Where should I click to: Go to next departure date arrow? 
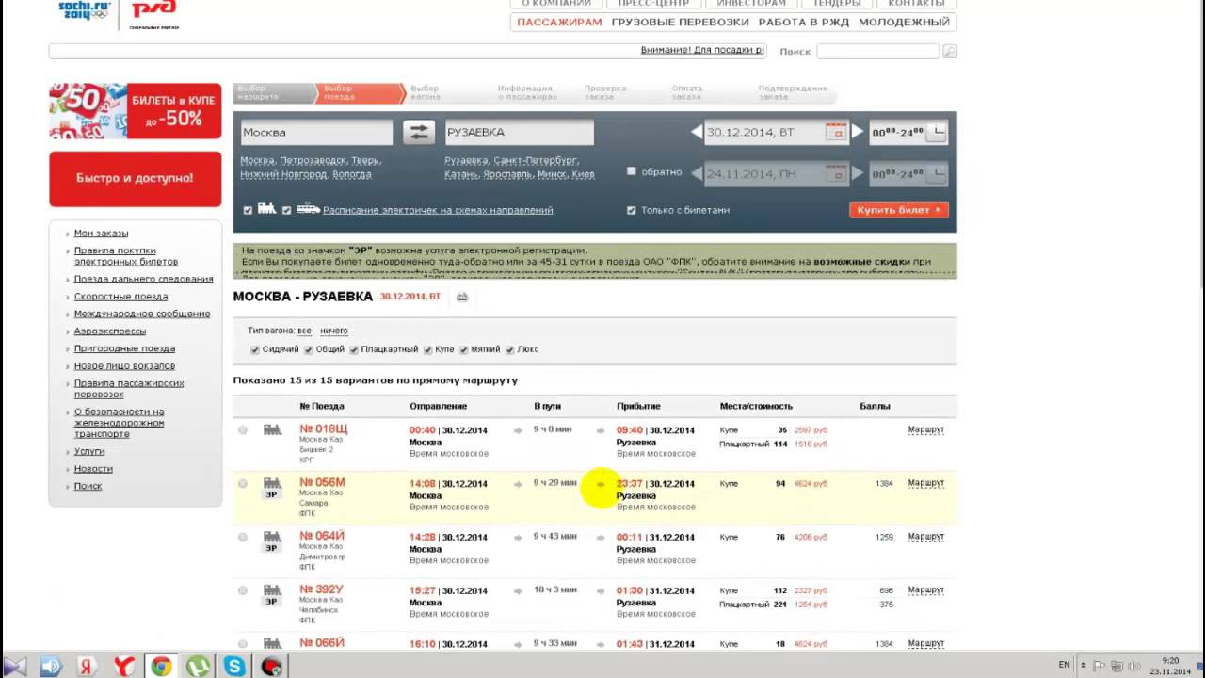(x=857, y=133)
